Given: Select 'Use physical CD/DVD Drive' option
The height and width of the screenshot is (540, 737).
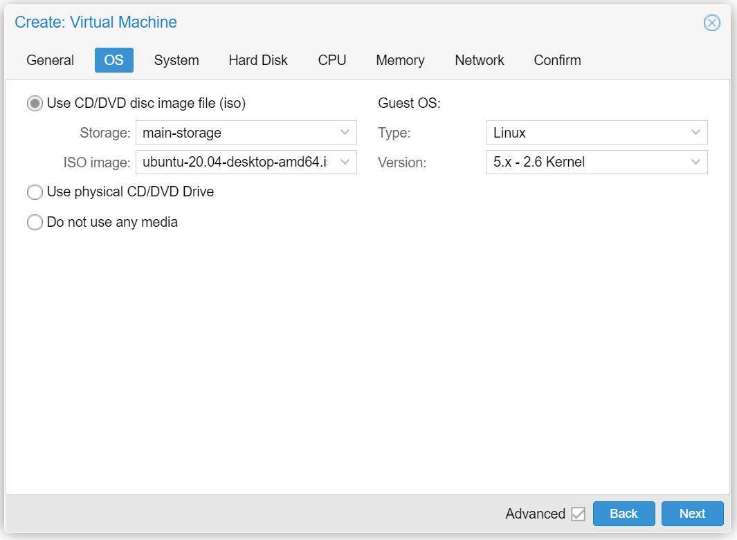Looking at the screenshot, I should pos(35,192).
